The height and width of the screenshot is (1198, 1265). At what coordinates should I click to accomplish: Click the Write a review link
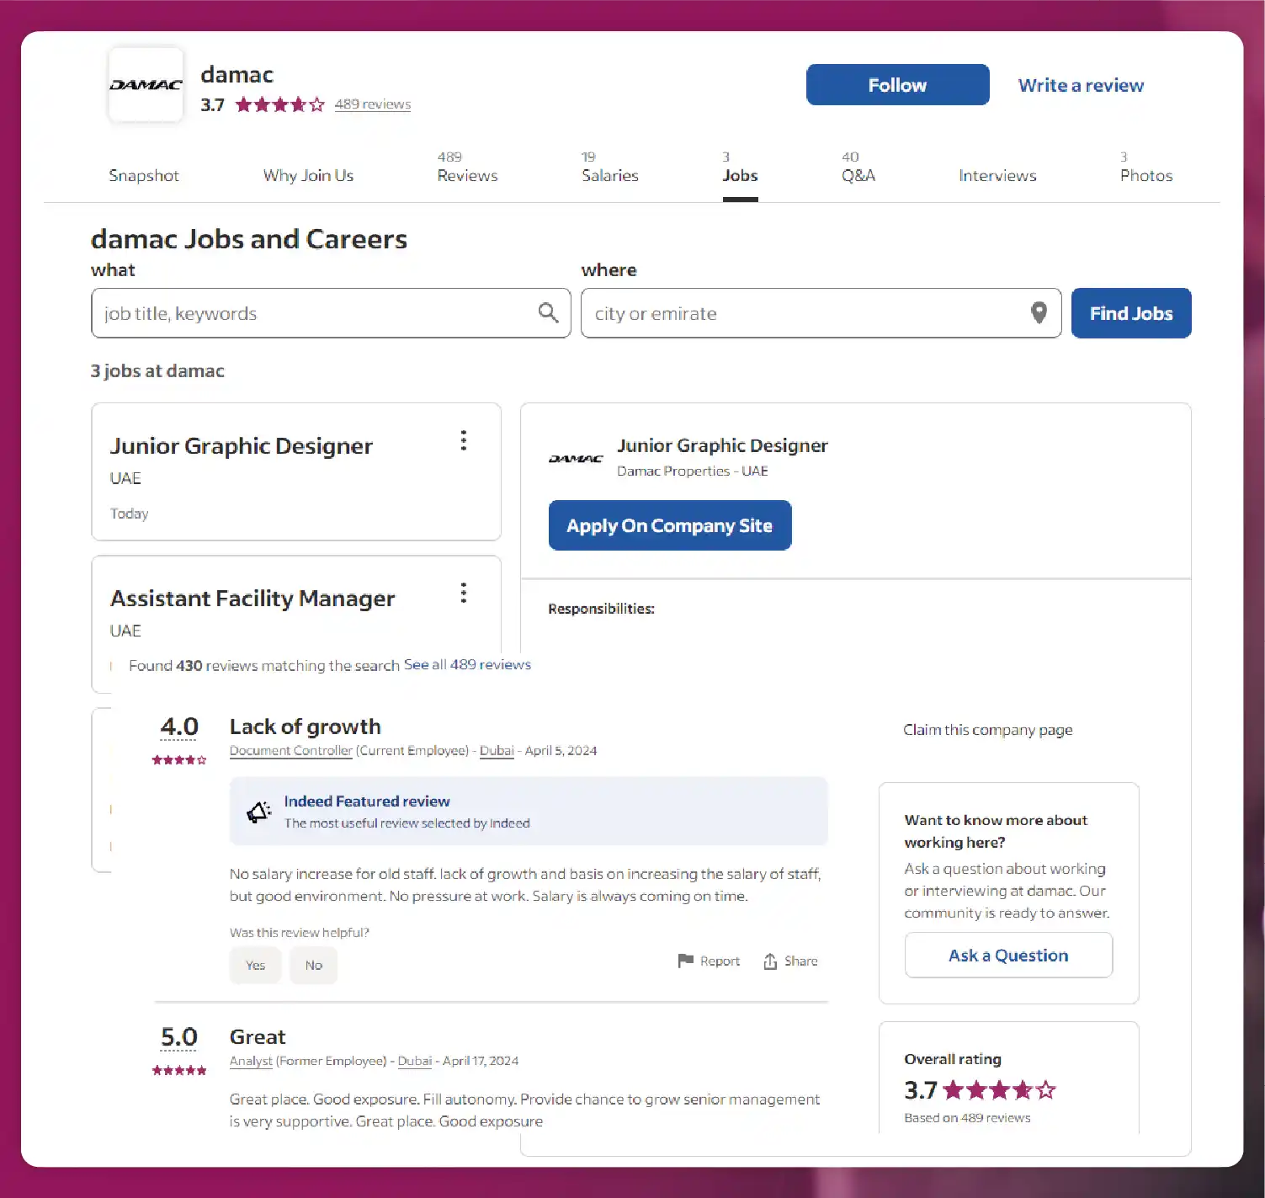coord(1081,85)
